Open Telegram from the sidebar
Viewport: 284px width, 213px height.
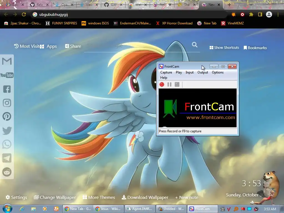[x=7, y=158]
